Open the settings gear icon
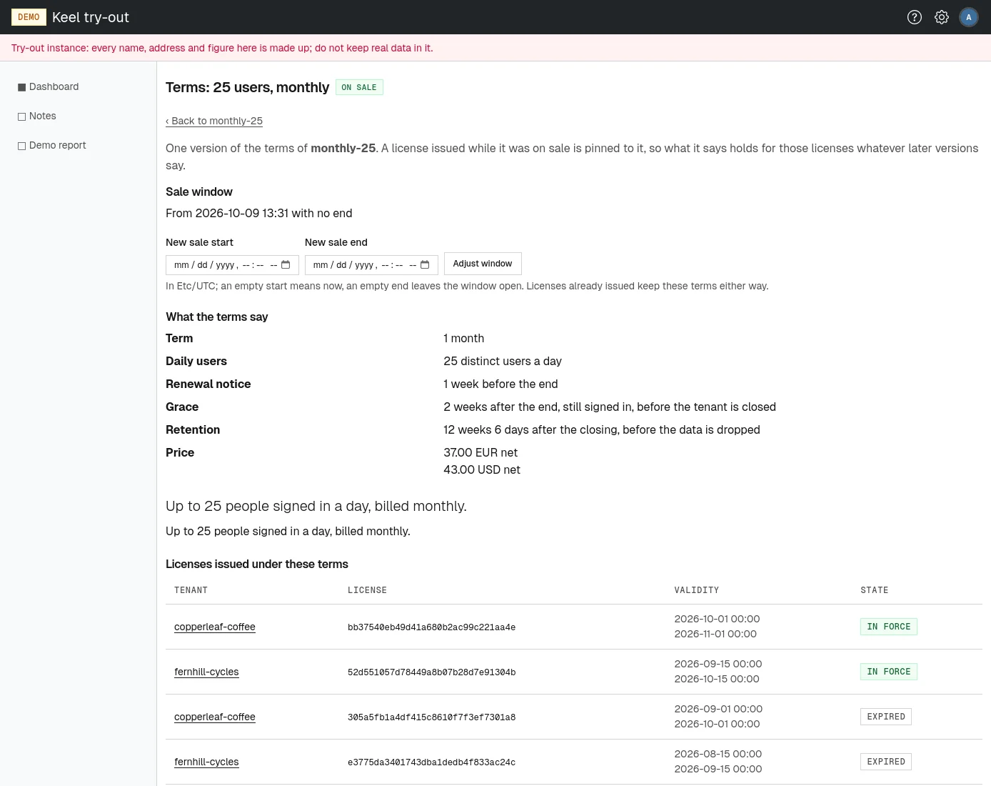 point(942,17)
